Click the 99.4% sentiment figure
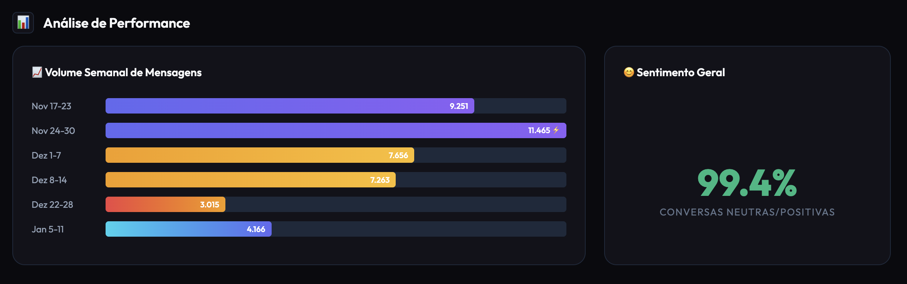Image resolution: width=907 pixels, height=284 pixels. (747, 183)
